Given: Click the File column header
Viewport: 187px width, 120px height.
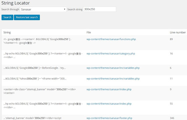Looking at the screenshot, I should [x=89, y=32].
